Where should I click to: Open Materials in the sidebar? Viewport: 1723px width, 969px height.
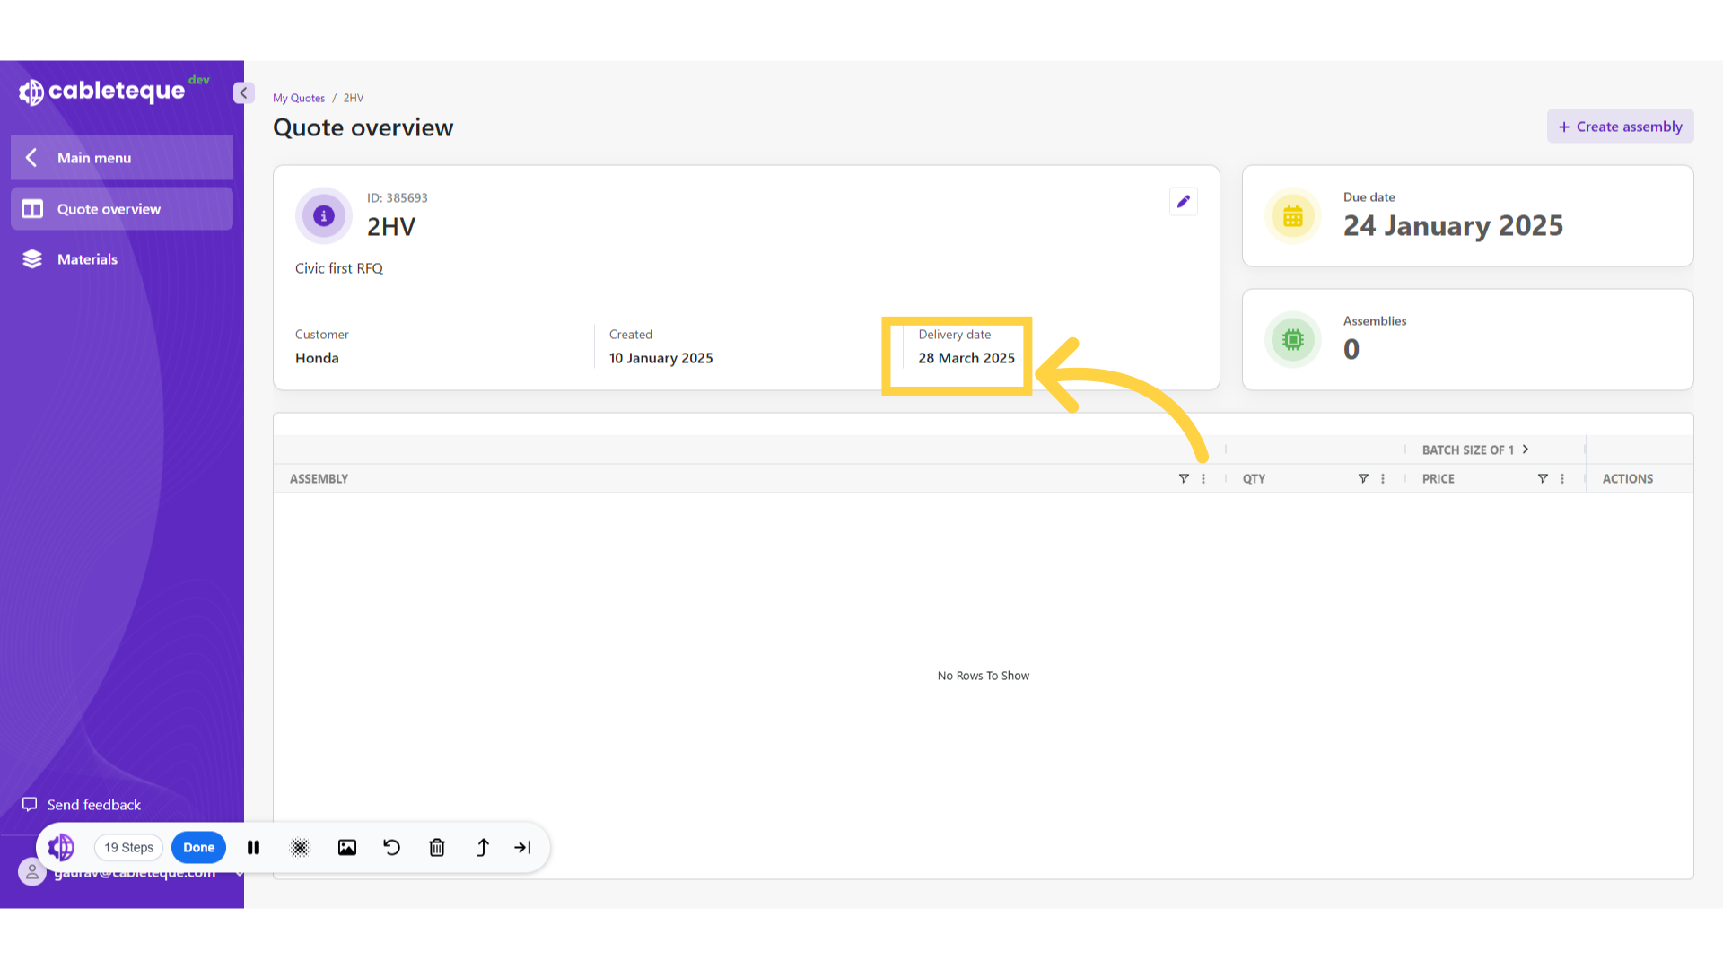coord(87,259)
